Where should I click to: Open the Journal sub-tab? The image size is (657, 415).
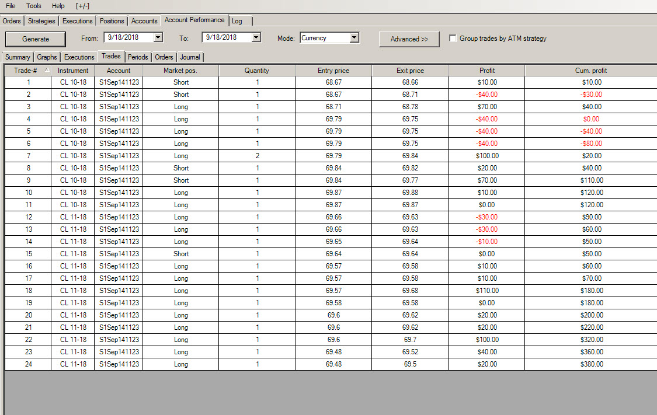point(190,57)
